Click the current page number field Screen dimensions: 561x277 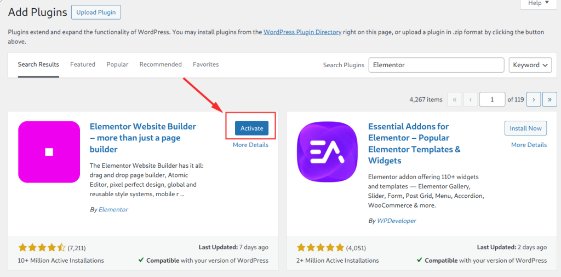tap(493, 99)
